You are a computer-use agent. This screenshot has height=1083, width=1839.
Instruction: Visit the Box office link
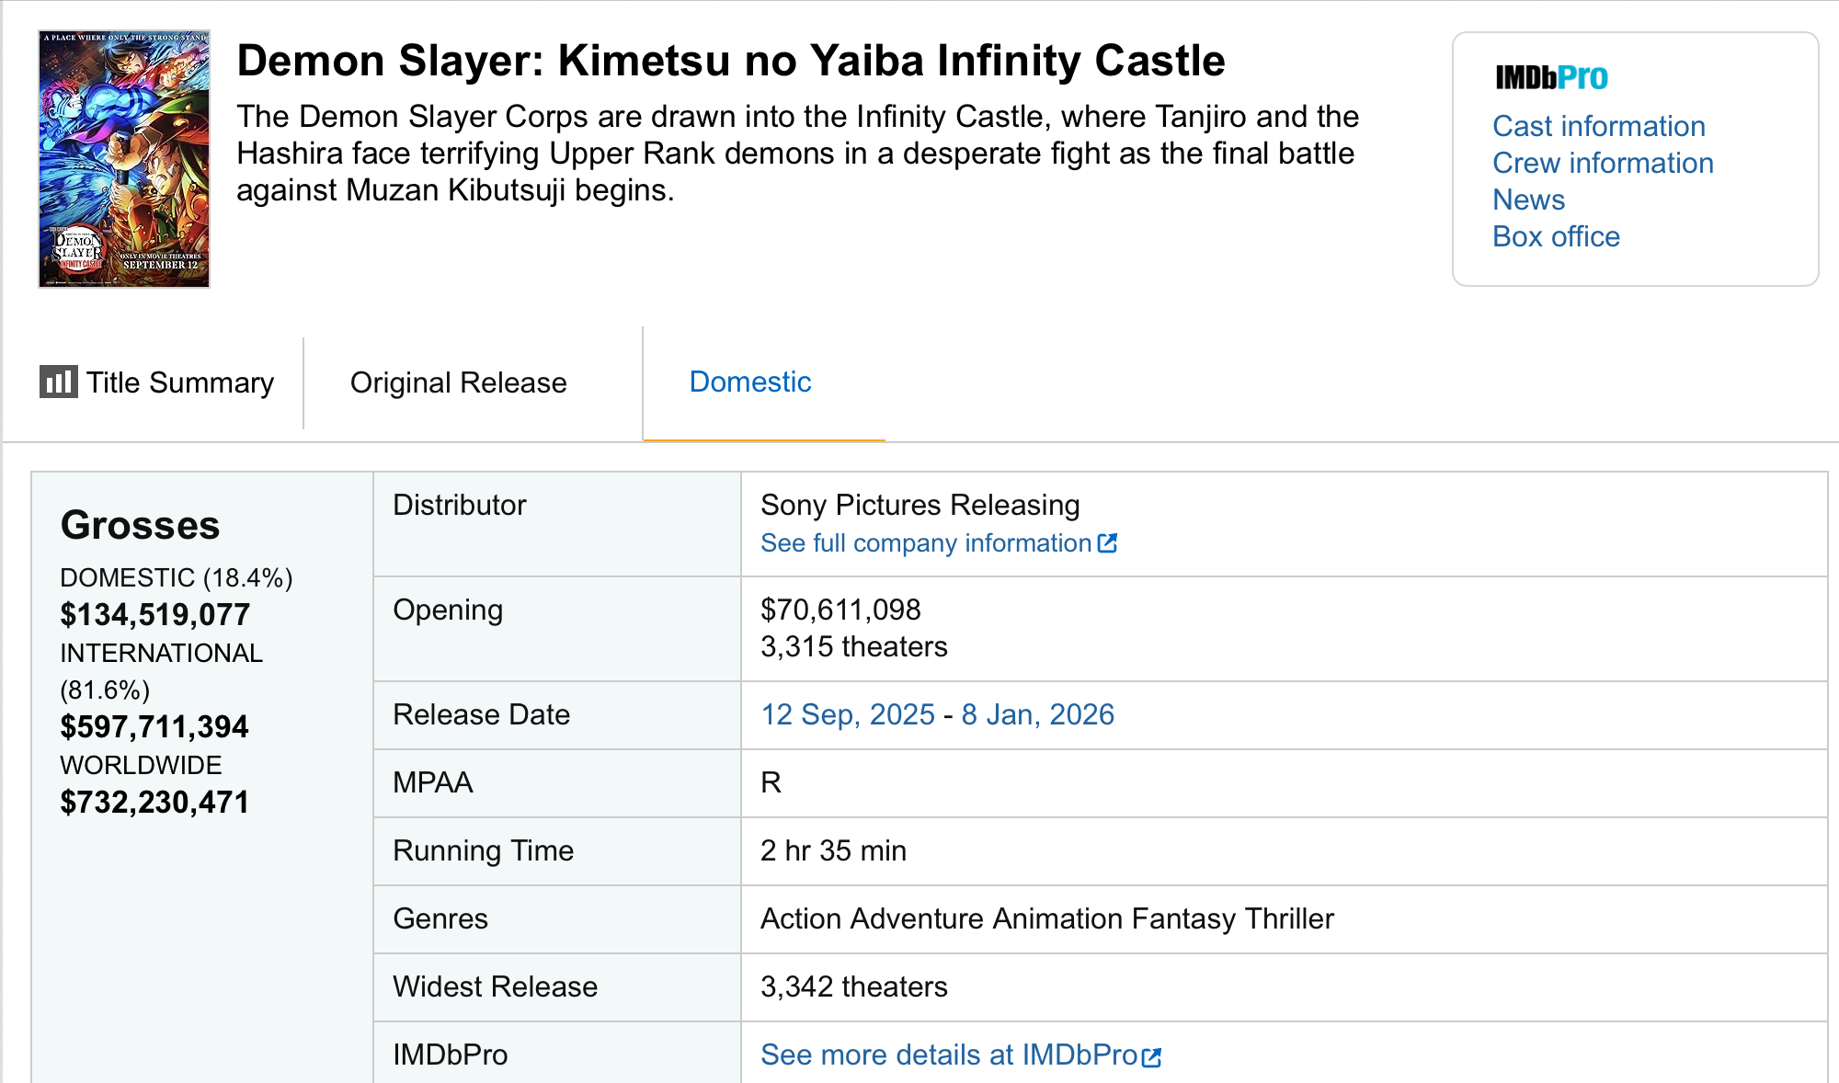tap(1556, 236)
